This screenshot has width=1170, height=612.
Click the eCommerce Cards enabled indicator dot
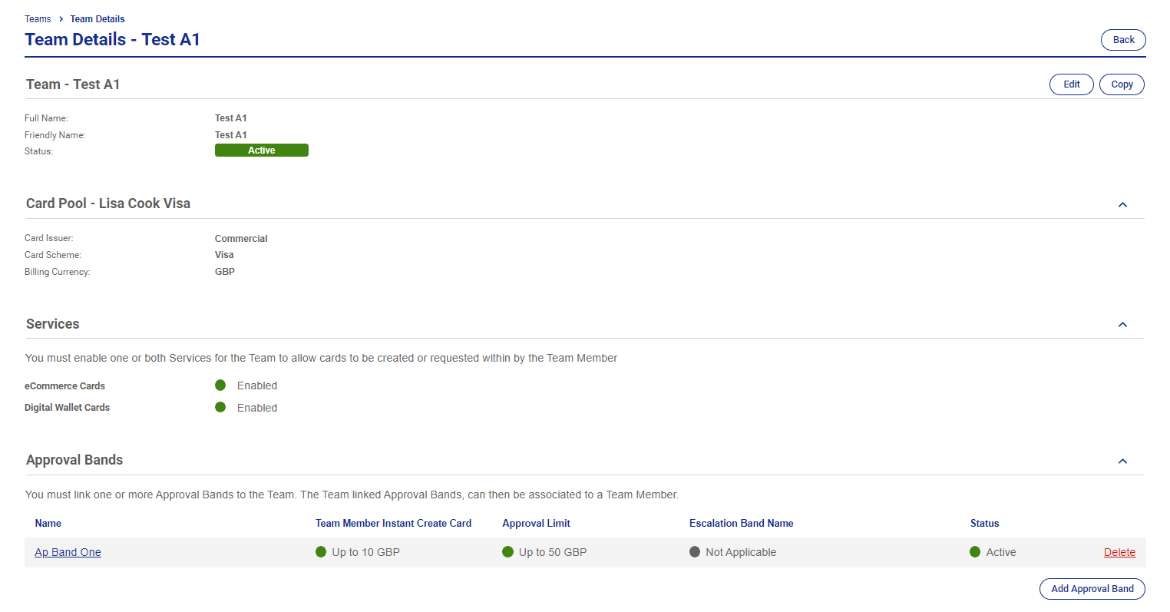pyautogui.click(x=220, y=385)
